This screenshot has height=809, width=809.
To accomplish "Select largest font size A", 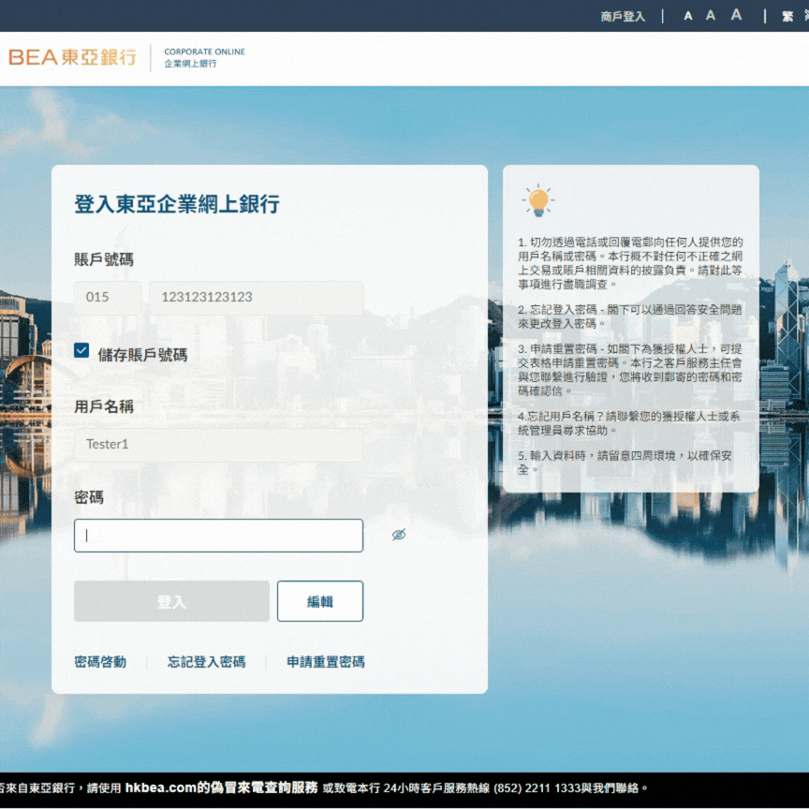I will [x=736, y=14].
